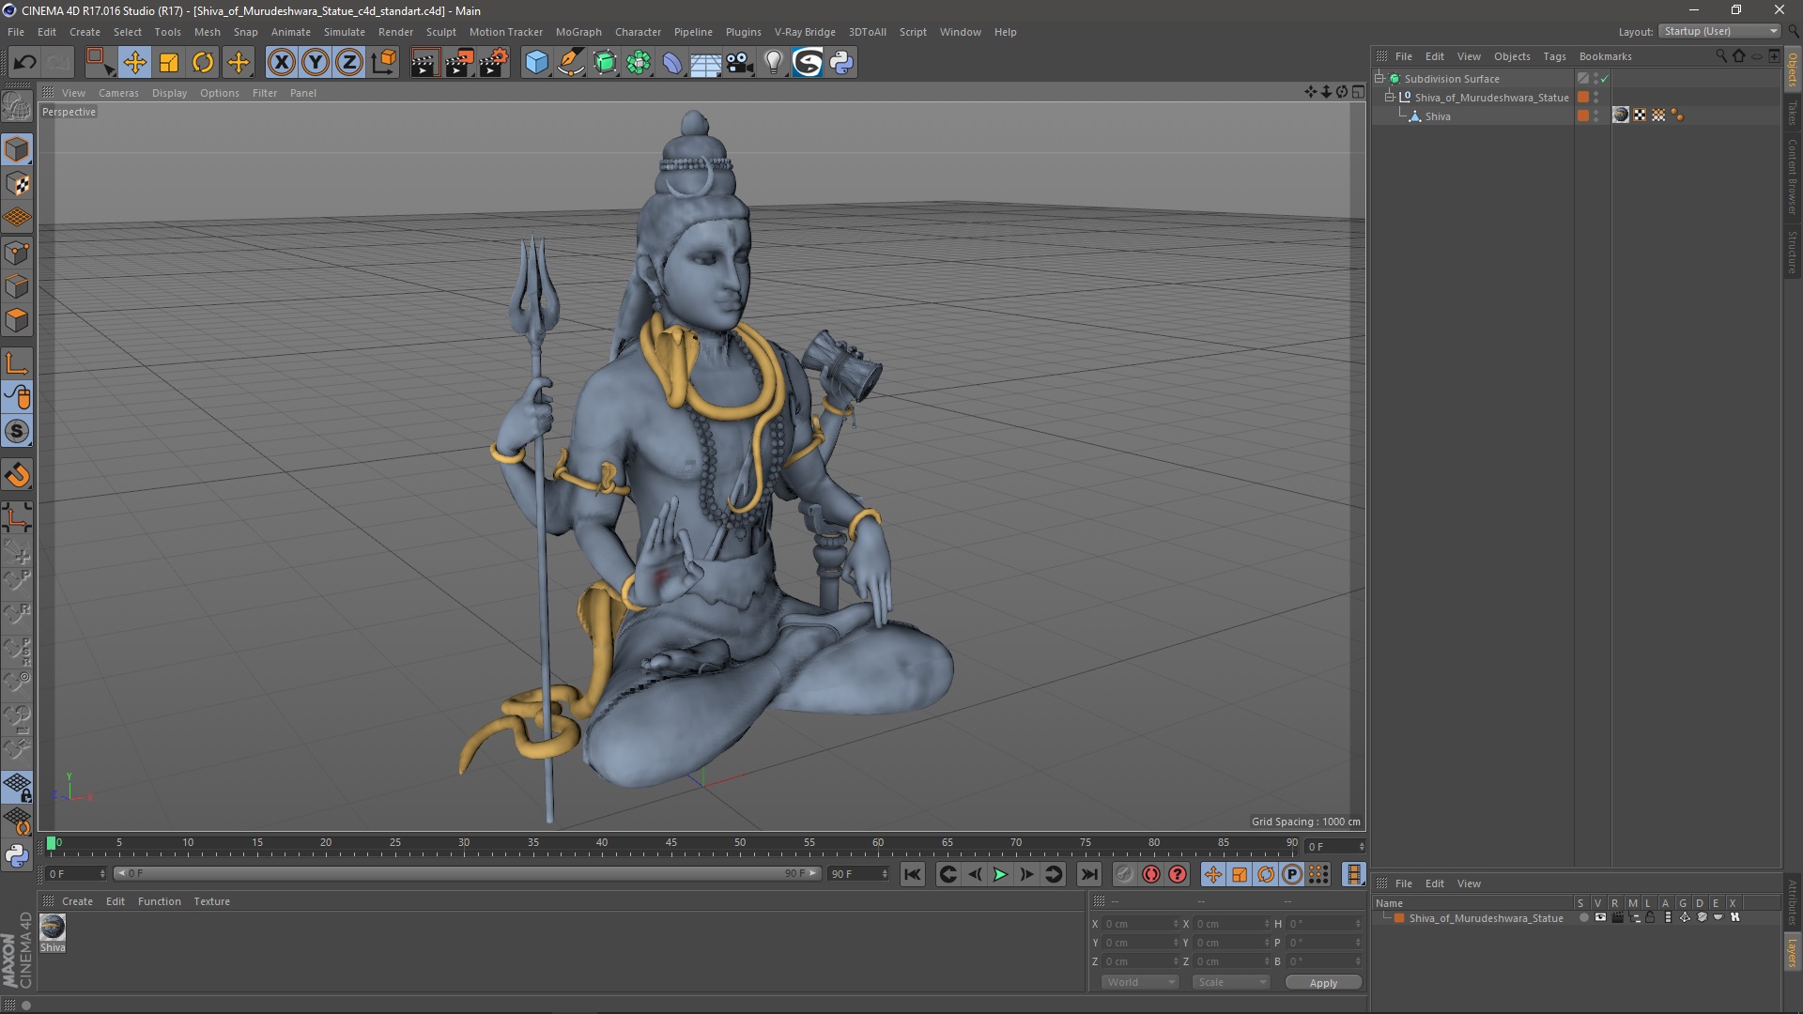The width and height of the screenshot is (1803, 1014).
Task: Collapse the Subdivision Surface tree node
Action: click(1379, 78)
